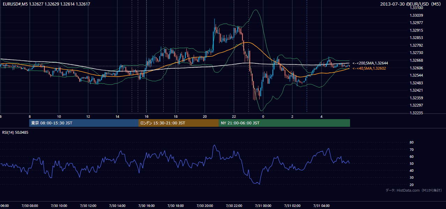Screen dimensions: 446x209
Task: Click bottom date label 7/30 12:00
Action: [88, 206]
